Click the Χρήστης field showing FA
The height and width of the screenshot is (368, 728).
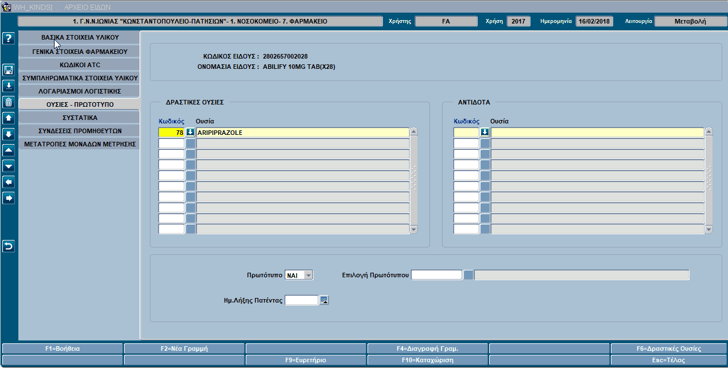click(446, 21)
